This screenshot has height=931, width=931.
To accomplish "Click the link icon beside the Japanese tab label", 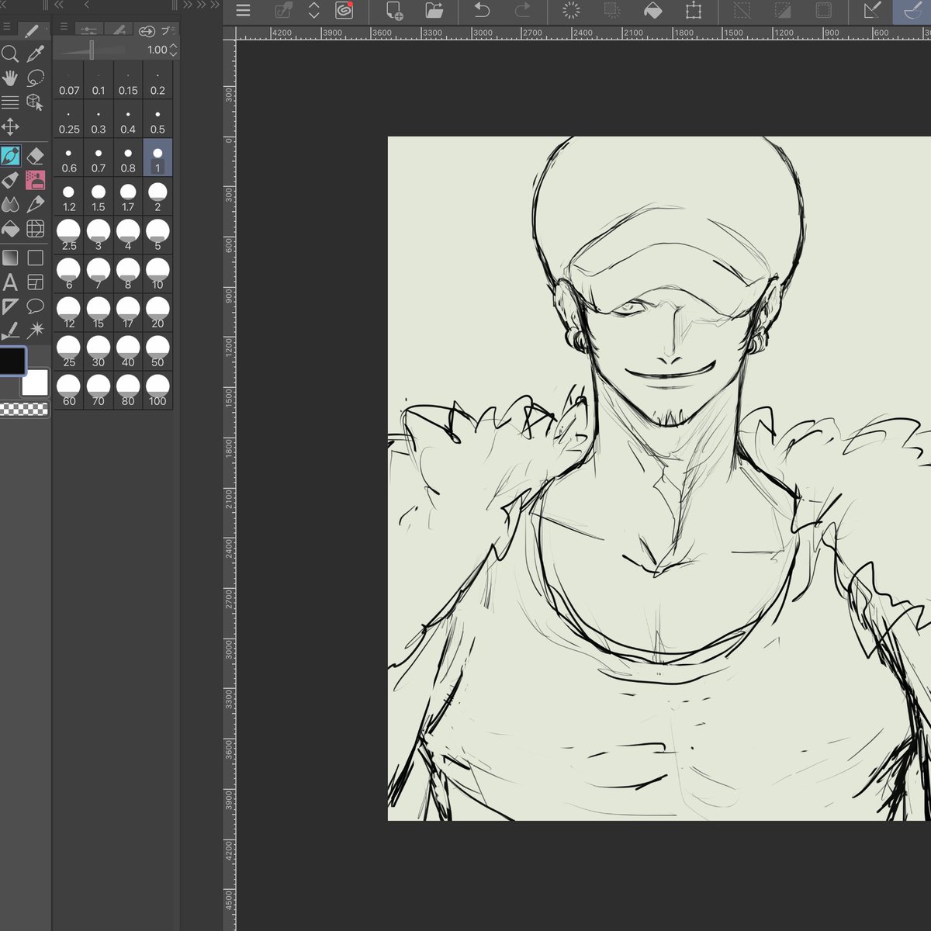I will pos(147,31).
